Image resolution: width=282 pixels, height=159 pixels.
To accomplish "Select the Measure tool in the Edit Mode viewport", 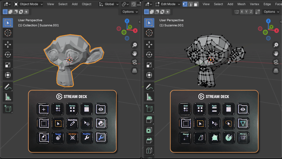I will coord(149,97).
